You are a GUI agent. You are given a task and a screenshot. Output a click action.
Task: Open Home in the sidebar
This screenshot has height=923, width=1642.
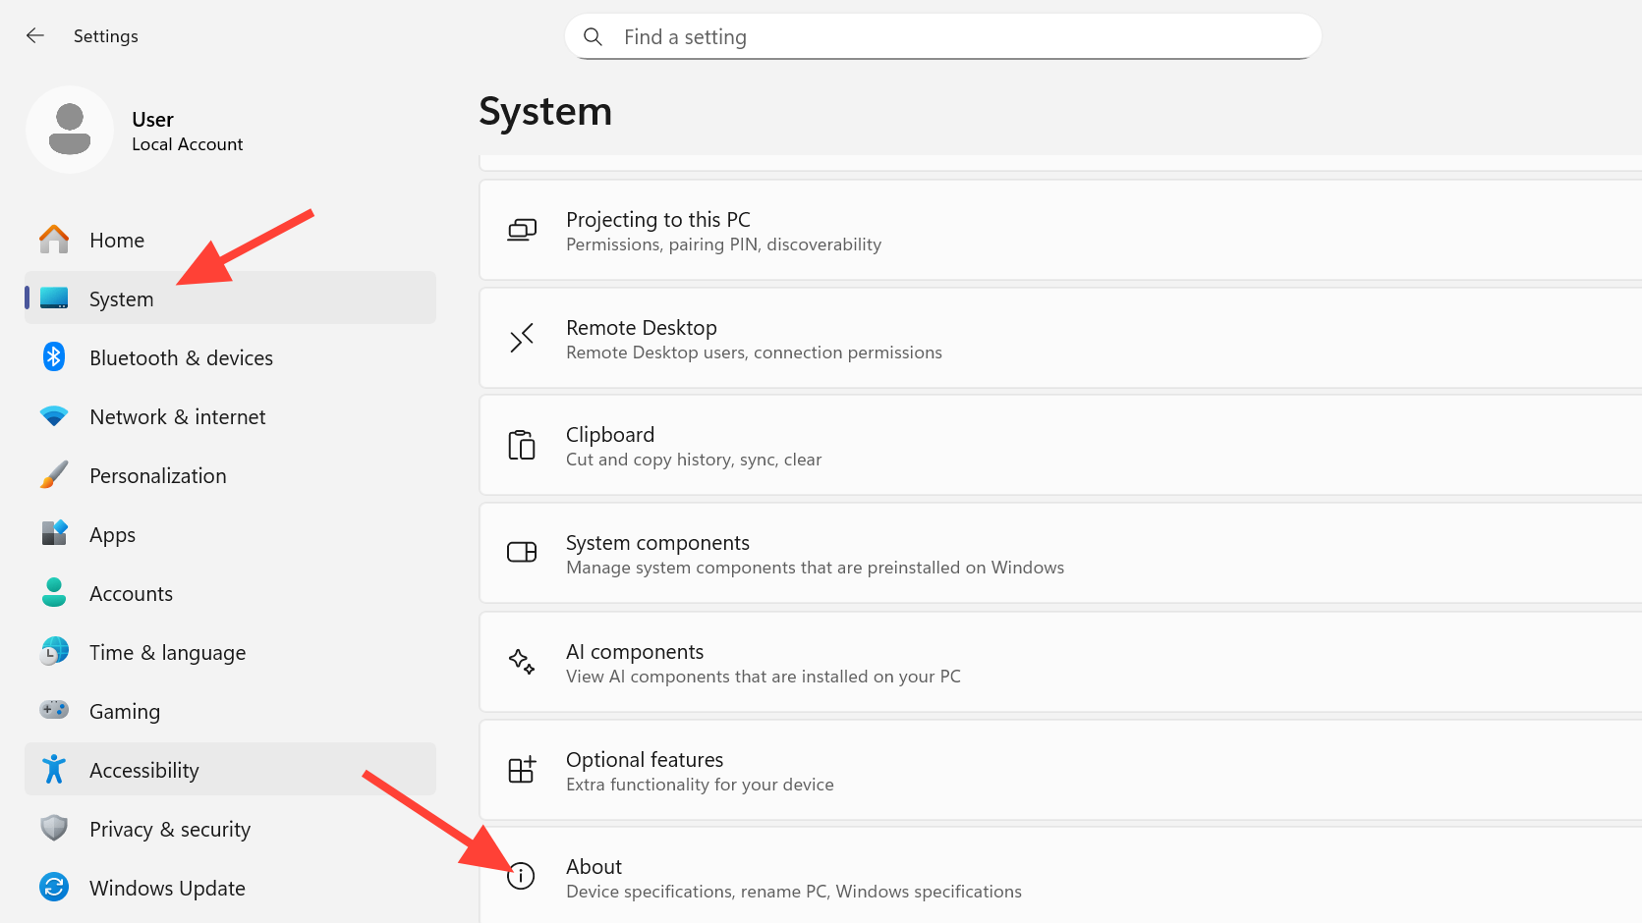pos(117,241)
